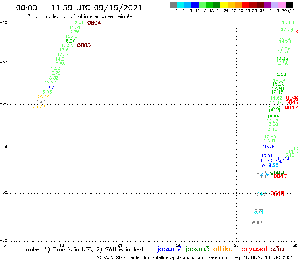298x261 pixels.
Task: Click the wave height value '14.67'
Action: [x=275, y=103]
